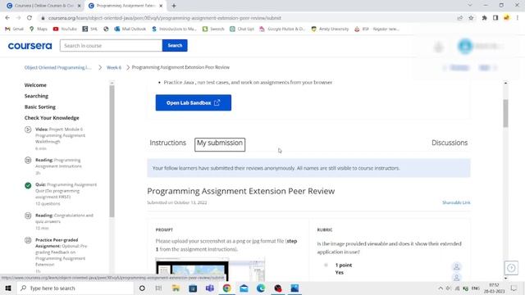Open the Amity University bookmark
Image resolution: width=525 pixels, height=295 pixels.
(x=330, y=29)
